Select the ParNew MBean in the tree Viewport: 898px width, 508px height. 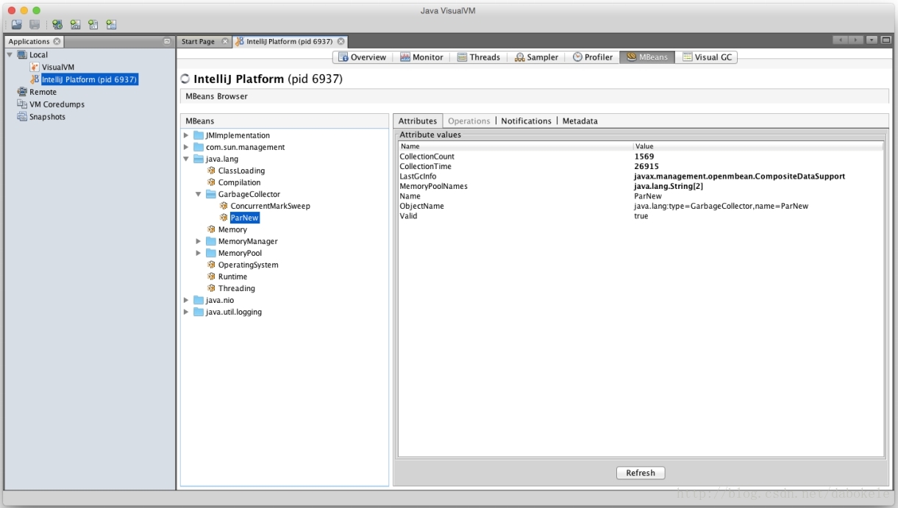(244, 218)
